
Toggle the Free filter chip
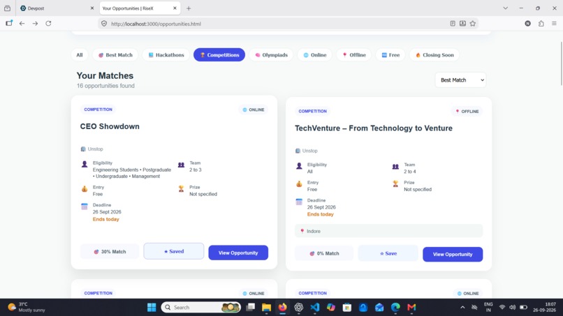point(390,55)
